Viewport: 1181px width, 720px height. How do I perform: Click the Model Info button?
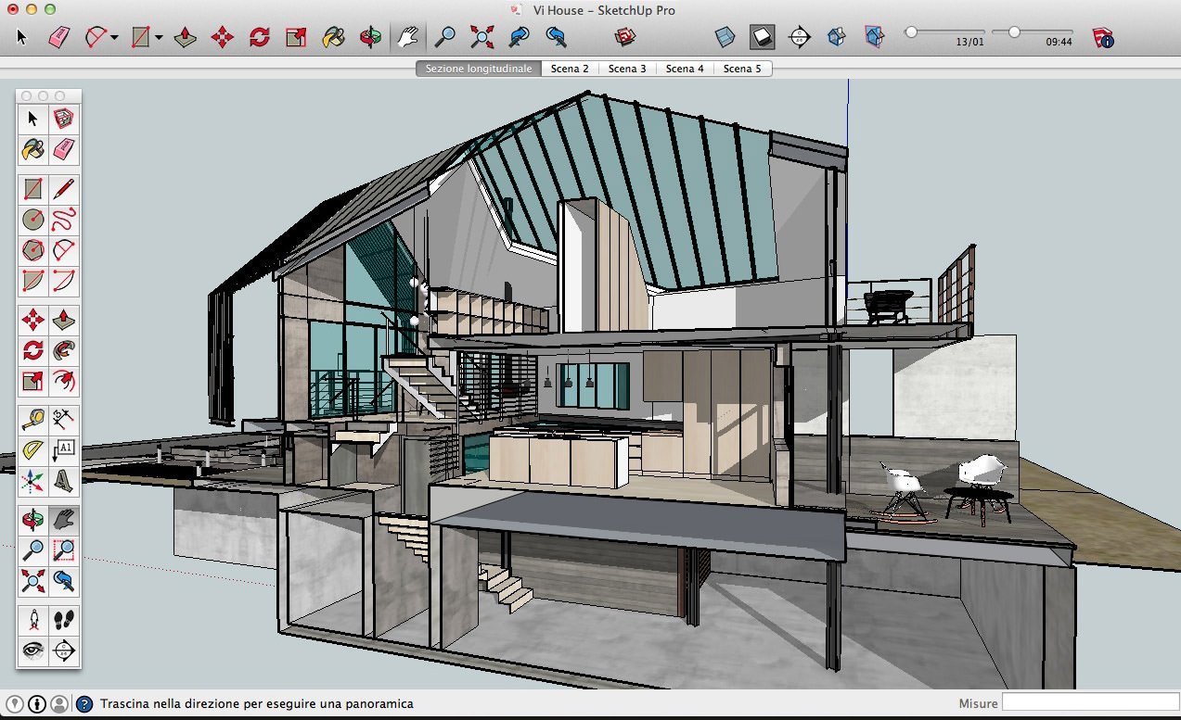pyautogui.click(x=1103, y=38)
